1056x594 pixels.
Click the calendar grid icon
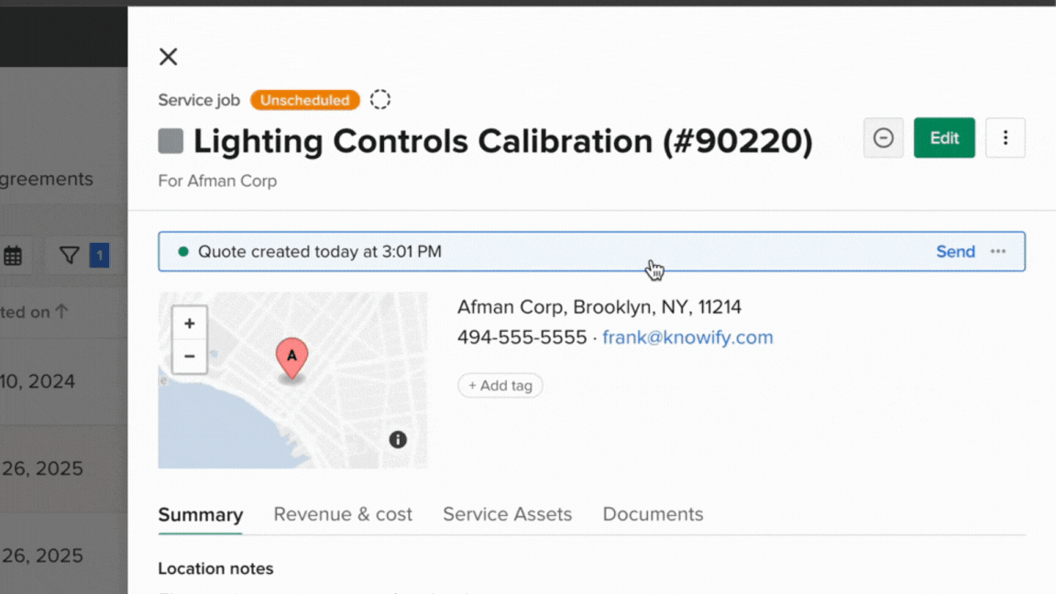[x=13, y=256]
